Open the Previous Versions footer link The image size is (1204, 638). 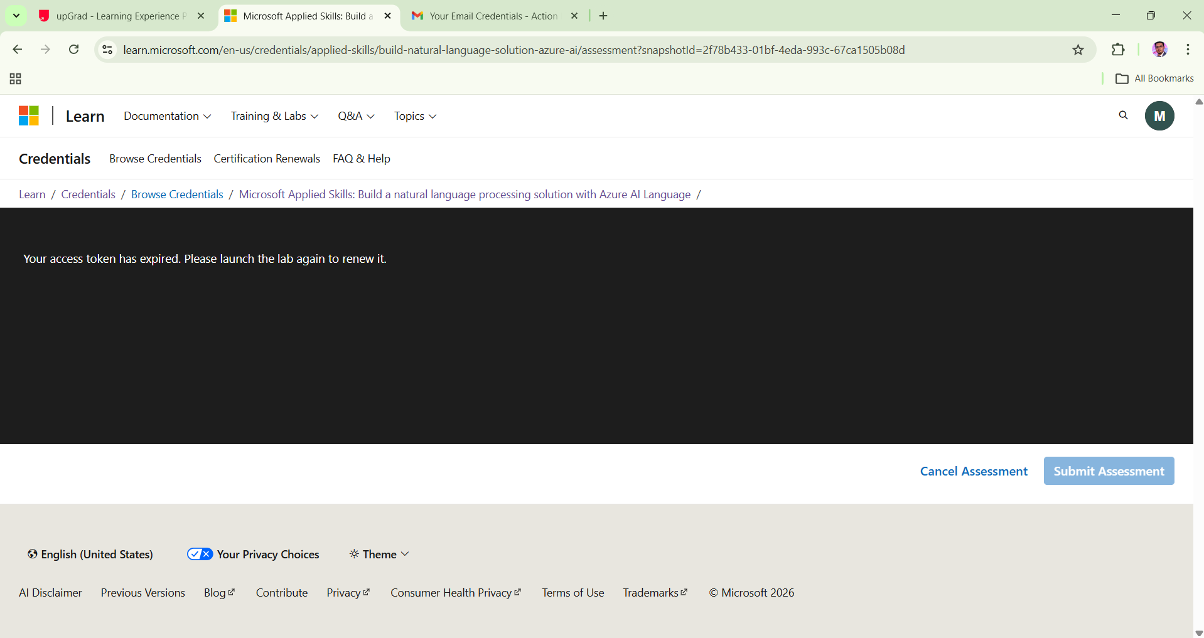[x=143, y=593]
